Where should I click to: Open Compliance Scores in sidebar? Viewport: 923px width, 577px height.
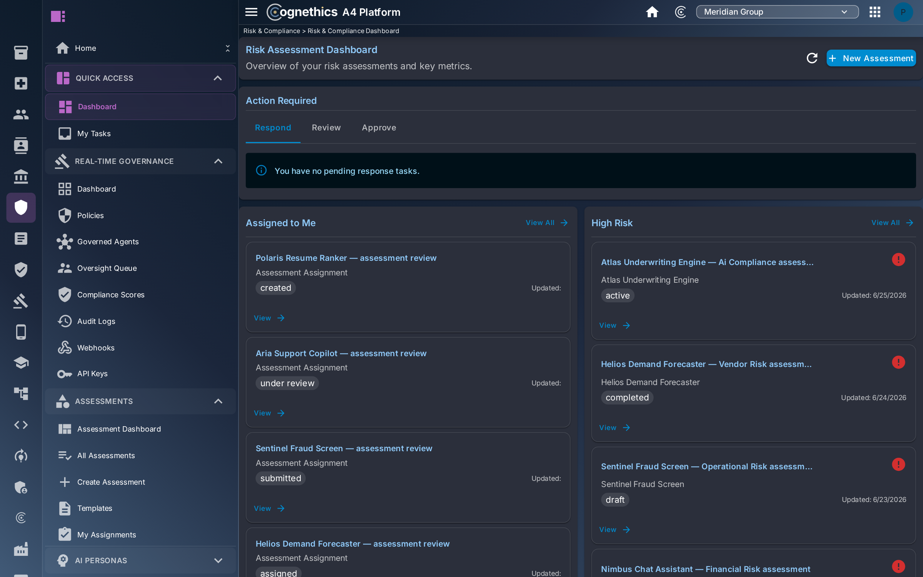(140, 295)
